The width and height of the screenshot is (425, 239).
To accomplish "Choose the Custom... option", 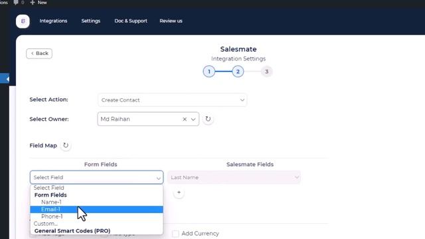I will click(96, 224).
